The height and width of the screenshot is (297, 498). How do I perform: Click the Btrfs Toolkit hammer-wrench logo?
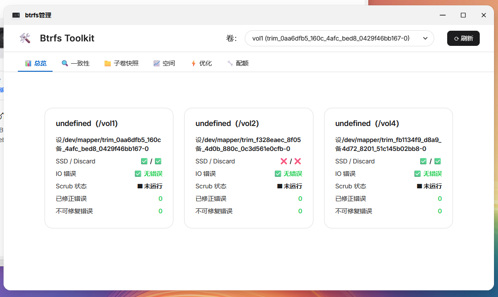(25, 38)
